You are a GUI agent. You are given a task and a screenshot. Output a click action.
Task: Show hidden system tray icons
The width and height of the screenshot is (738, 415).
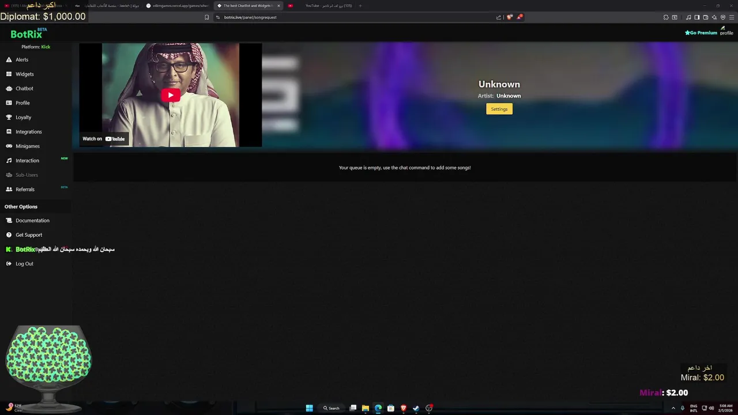[x=673, y=408]
